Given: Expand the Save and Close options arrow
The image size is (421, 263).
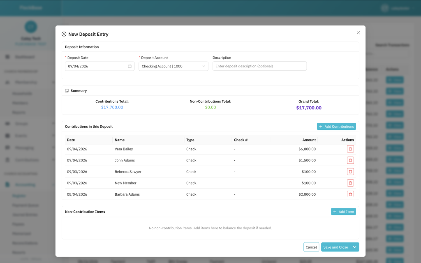Looking at the screenshot, I should click(355, 247).
